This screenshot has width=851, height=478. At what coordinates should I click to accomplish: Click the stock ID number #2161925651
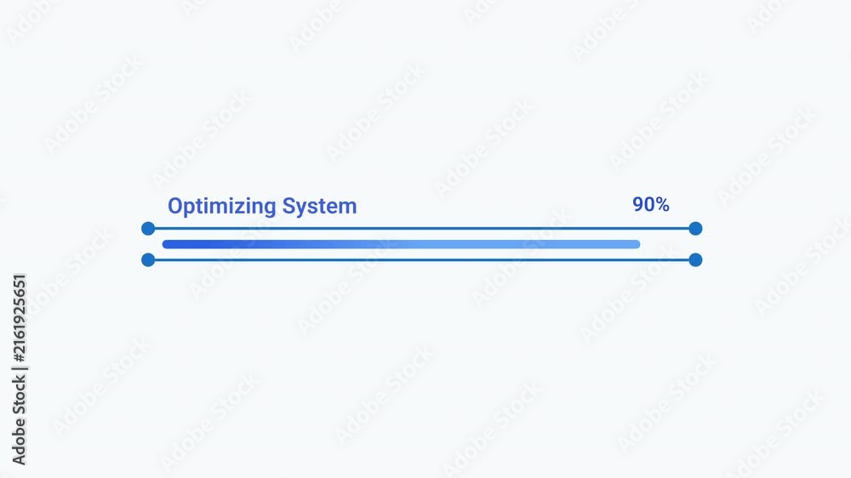[x=20, y=318]
